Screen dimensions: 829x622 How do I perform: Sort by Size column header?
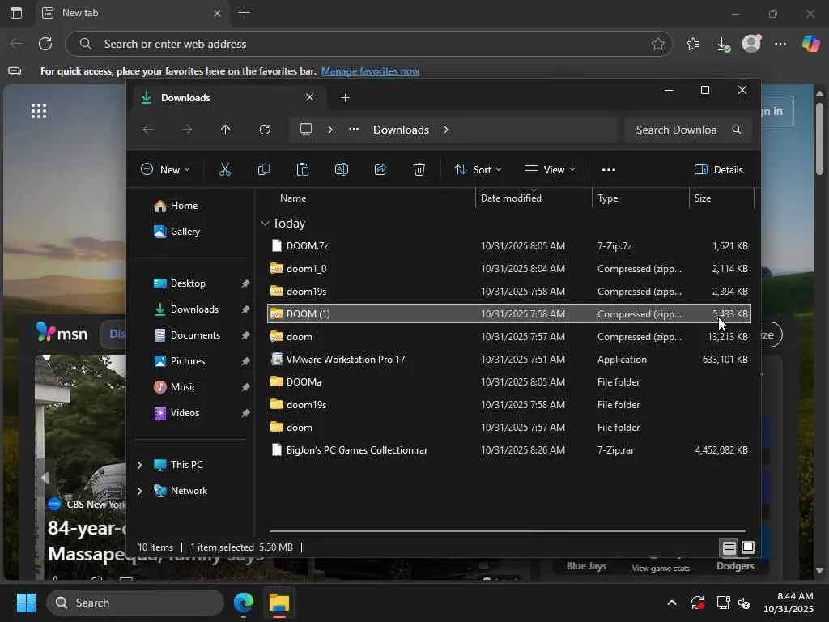[702, 198]
